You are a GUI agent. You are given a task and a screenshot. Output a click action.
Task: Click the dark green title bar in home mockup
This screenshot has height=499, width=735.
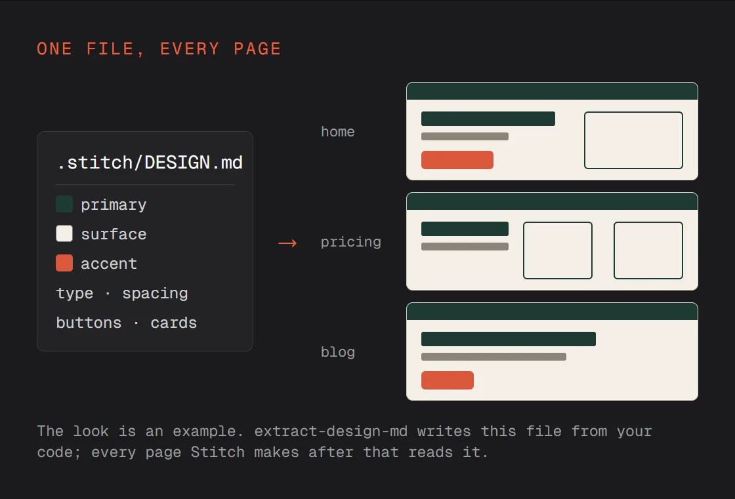[x=488, y=119]
